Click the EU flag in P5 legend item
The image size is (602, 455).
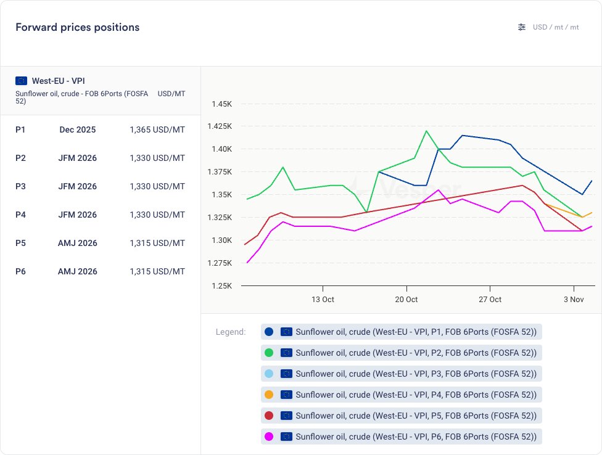coord(286,416)
